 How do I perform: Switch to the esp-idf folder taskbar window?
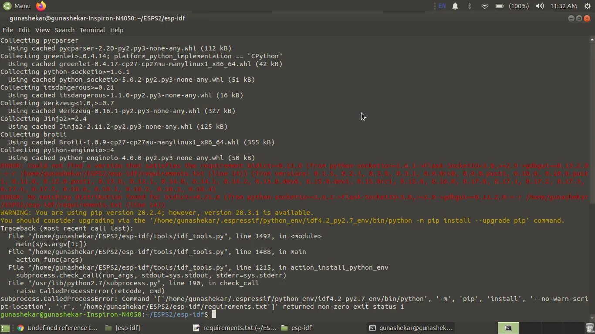(x=297, y=328)
